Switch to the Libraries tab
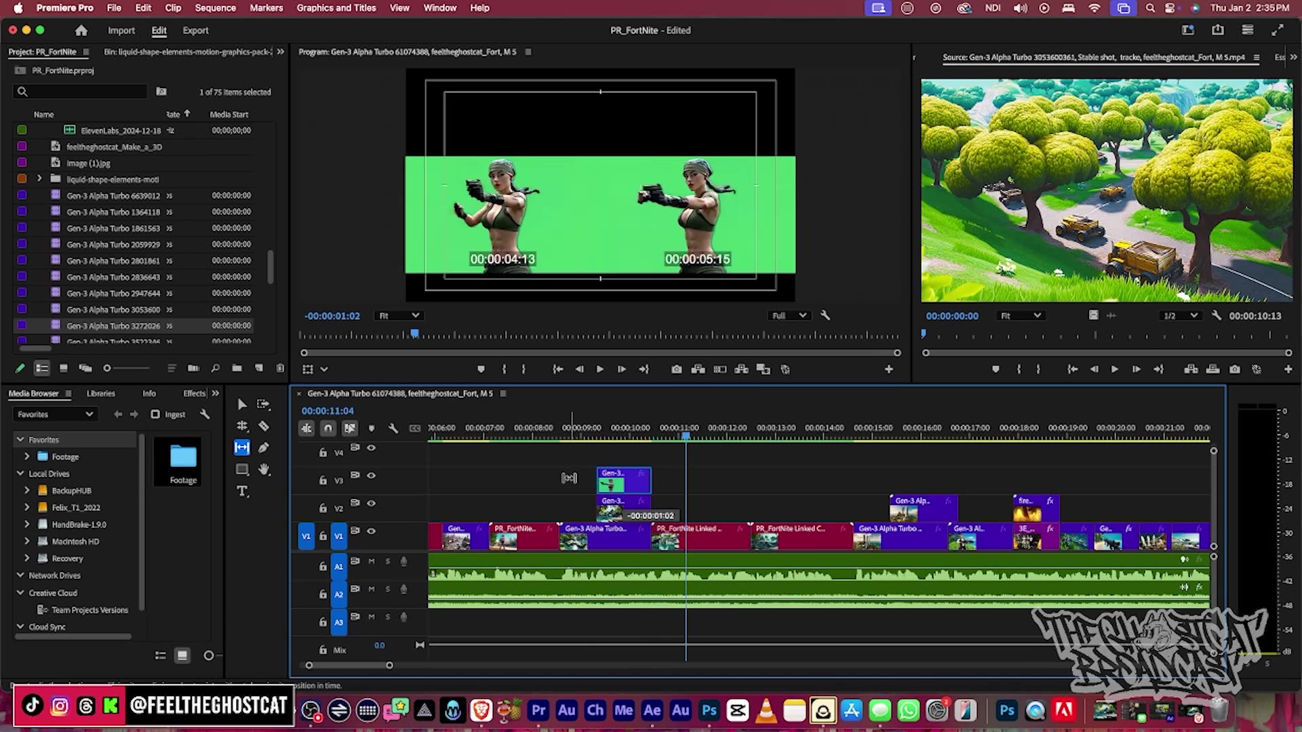 (100, 394)
